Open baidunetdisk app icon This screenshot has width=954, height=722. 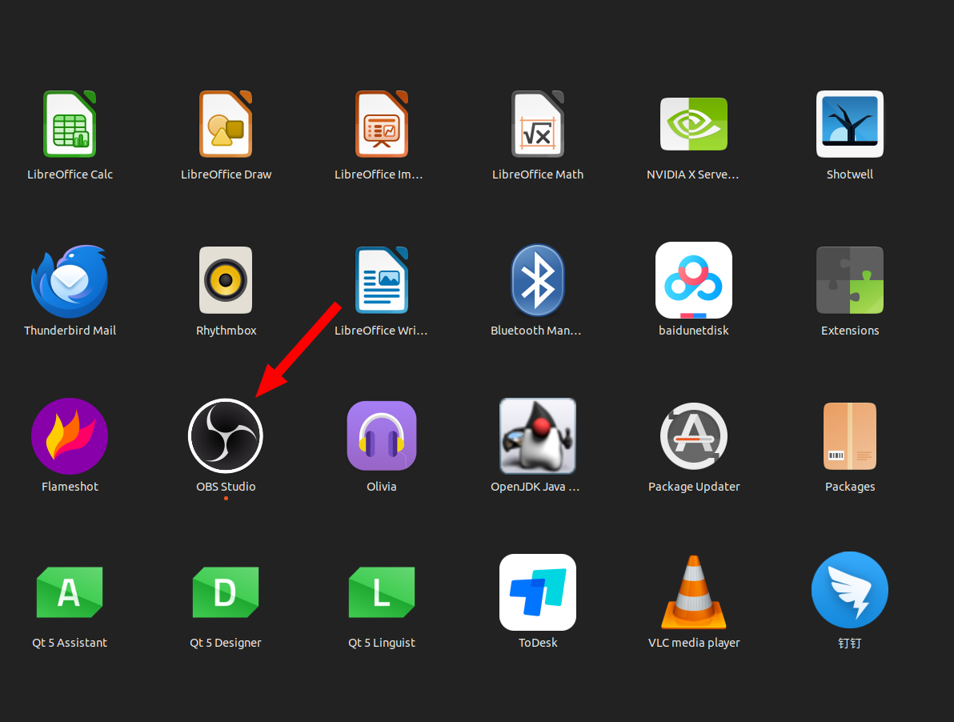[694, 280]
